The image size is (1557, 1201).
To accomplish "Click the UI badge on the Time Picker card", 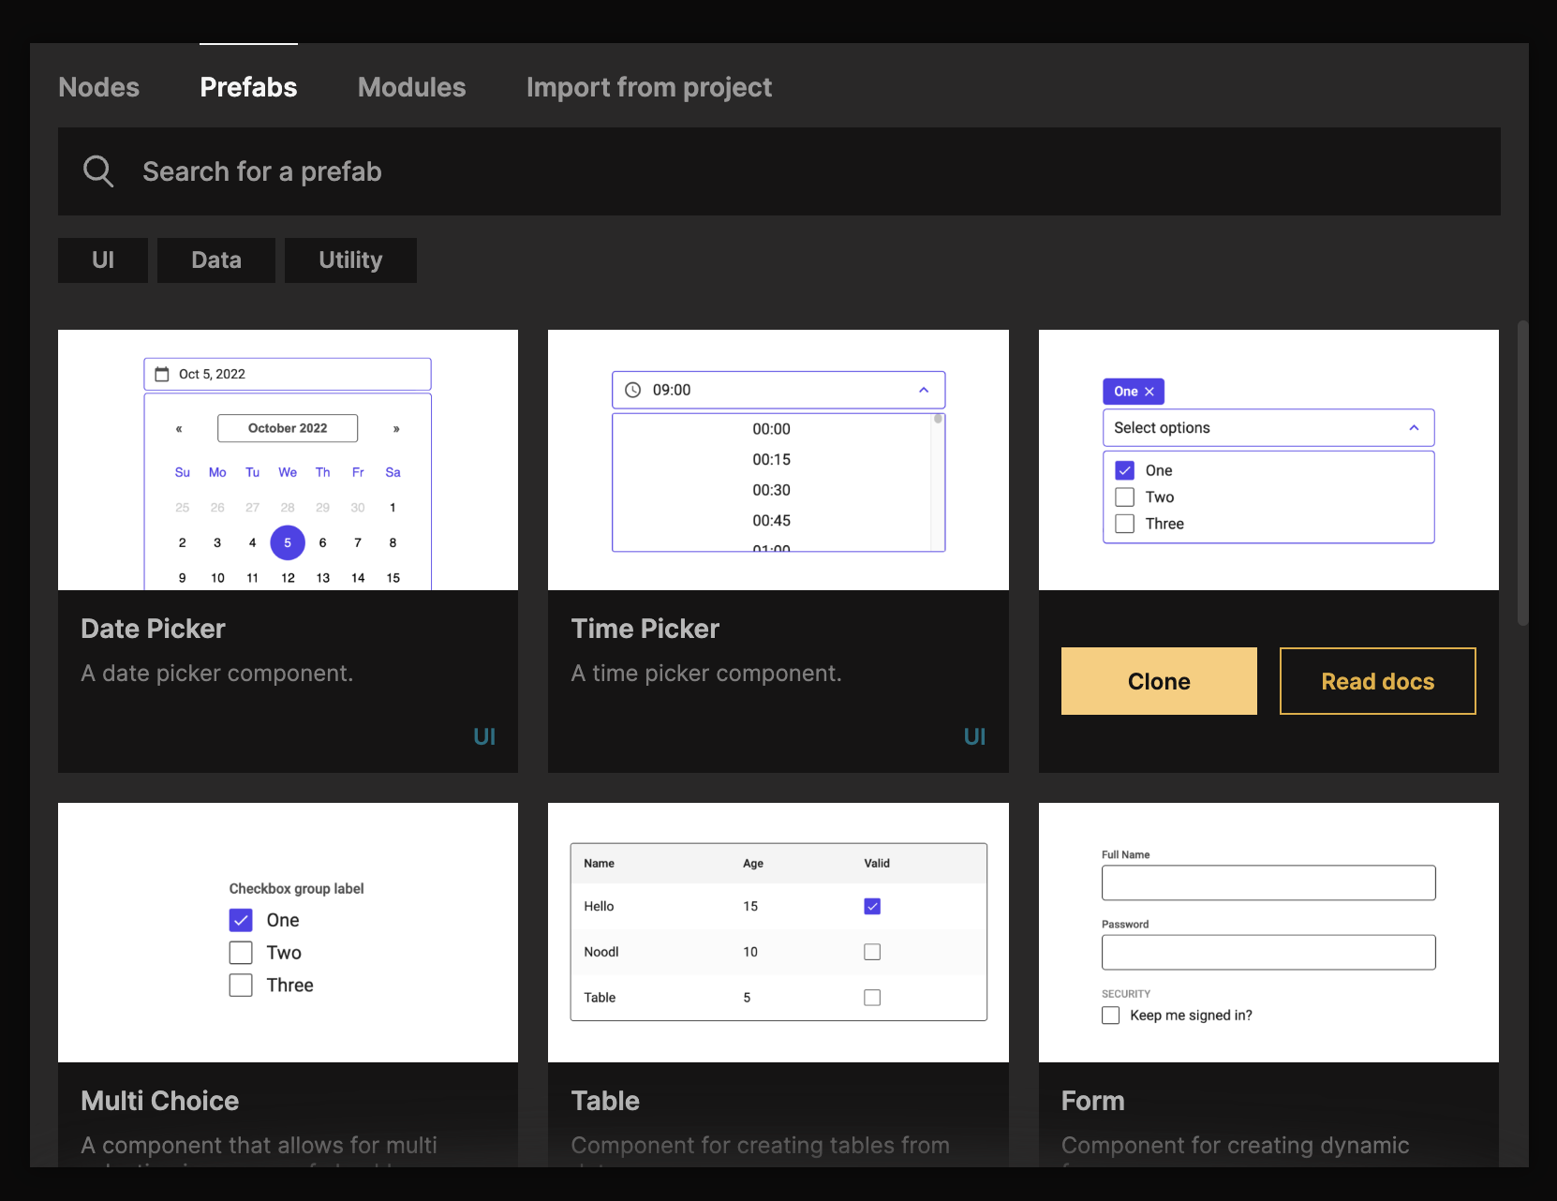I will pyautogui.click(x=975, y=736).
